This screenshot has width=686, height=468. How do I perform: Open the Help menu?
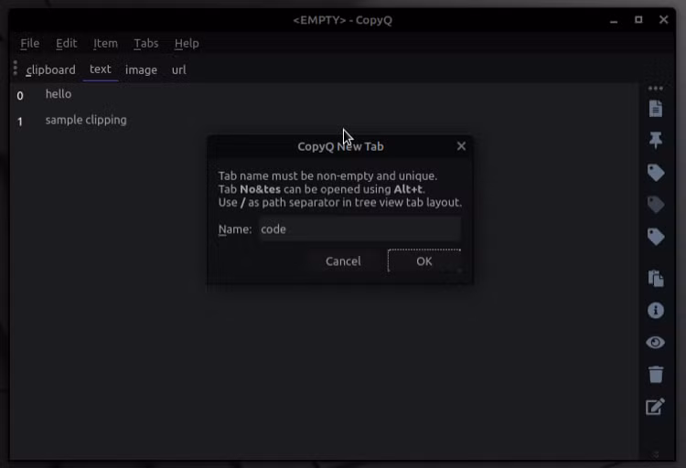pos(187,43)
